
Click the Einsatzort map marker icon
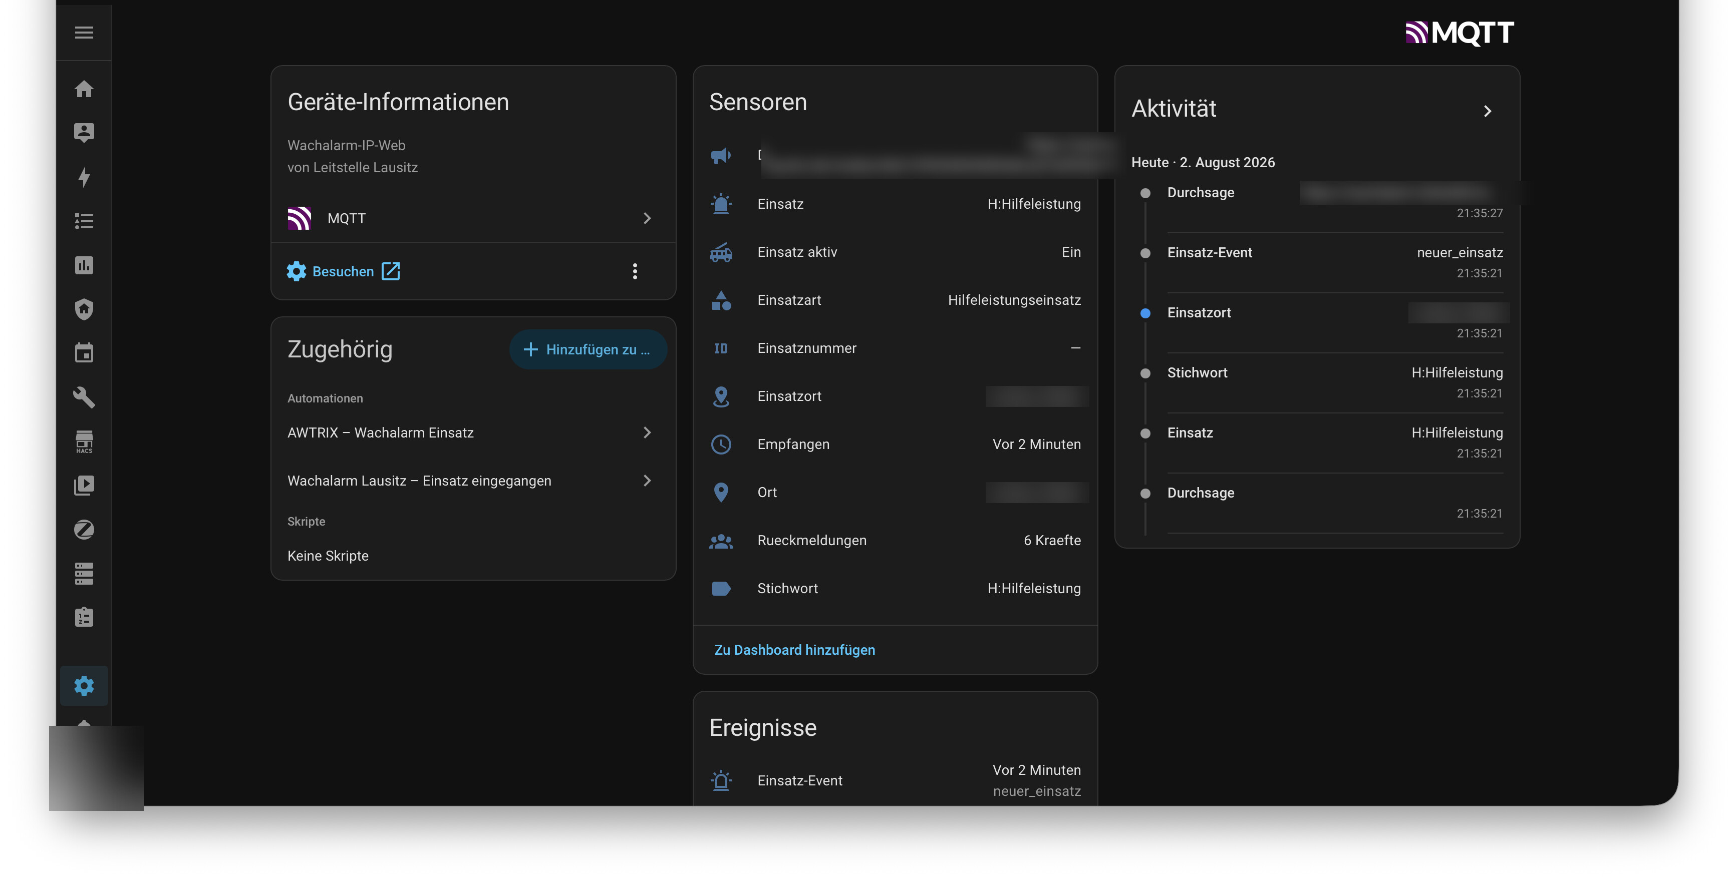pos(721,396)
